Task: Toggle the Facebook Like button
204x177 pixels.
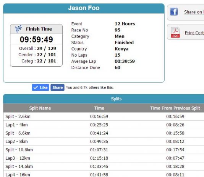Action: tap(40, 87)
